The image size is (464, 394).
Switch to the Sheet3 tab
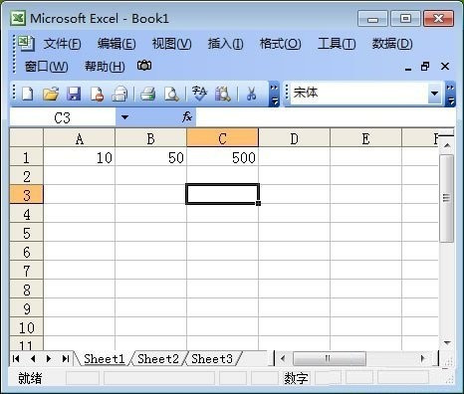pos(212,359)
